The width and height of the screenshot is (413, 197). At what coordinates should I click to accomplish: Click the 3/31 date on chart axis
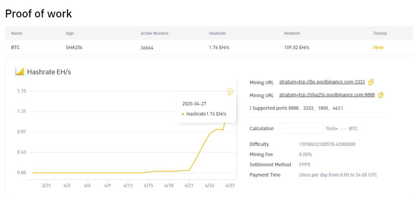click(46, 186)
